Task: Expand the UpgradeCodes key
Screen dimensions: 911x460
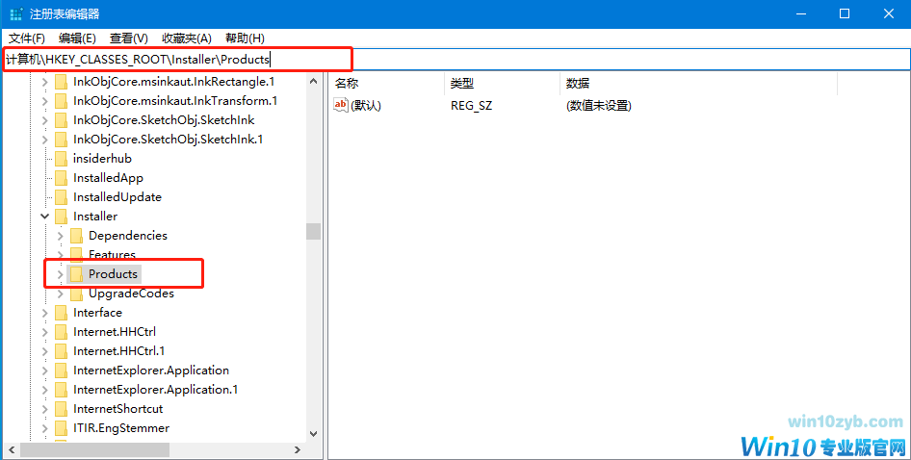Action: click(x=61, y=294)
